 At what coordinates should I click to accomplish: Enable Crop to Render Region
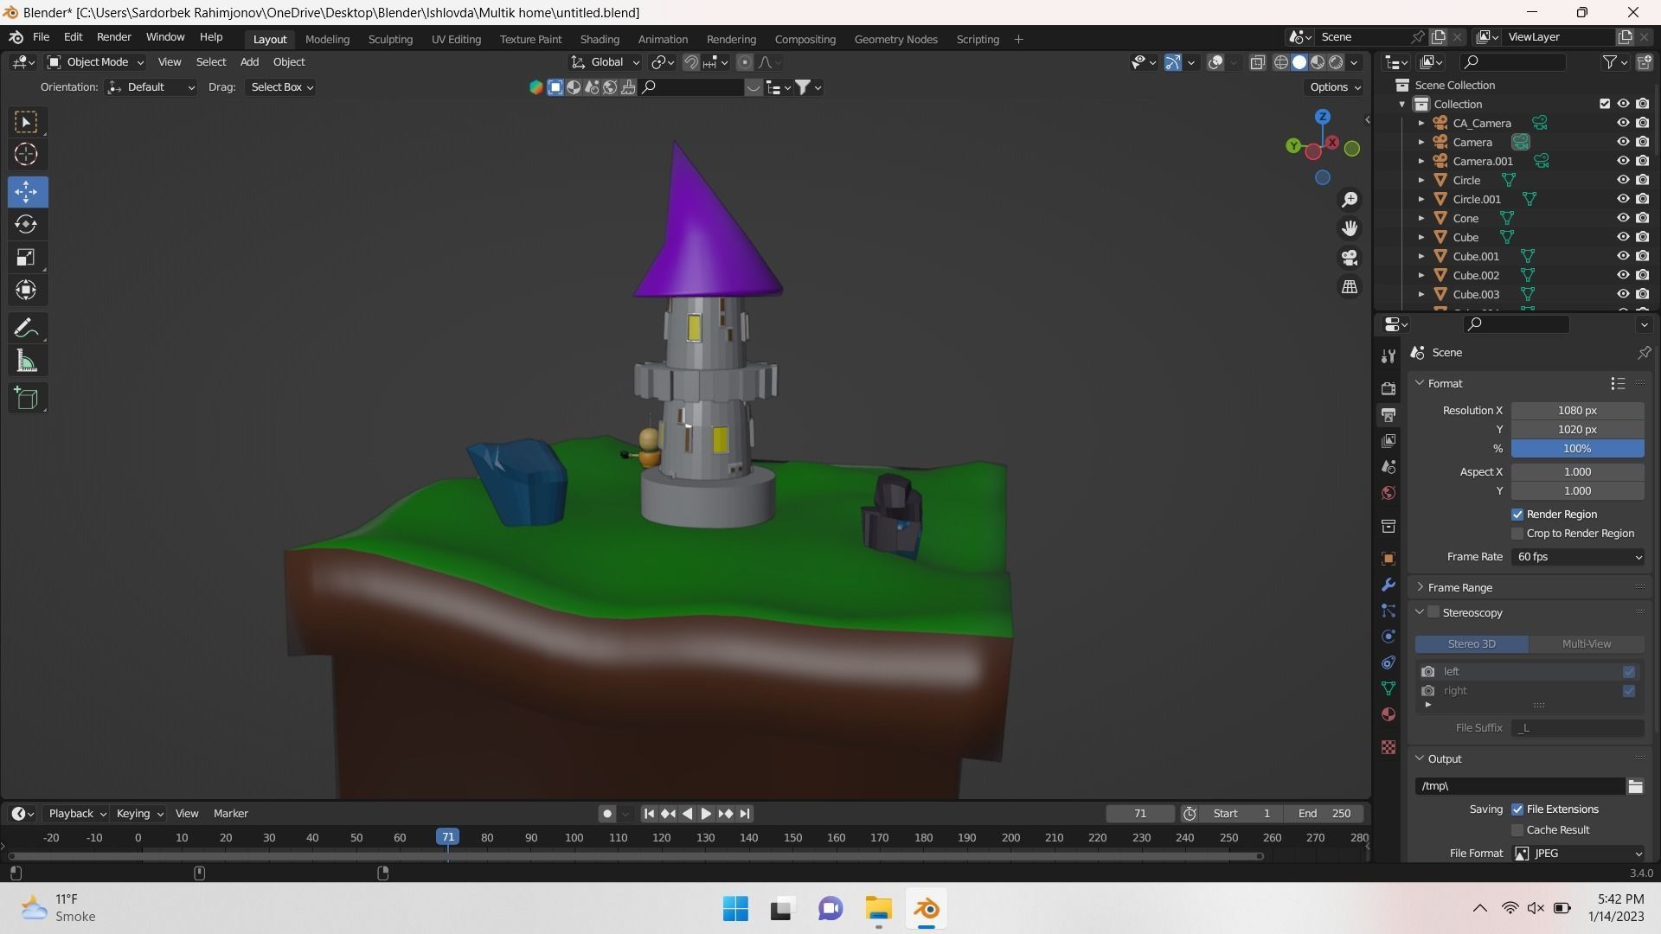[1517, 534]
